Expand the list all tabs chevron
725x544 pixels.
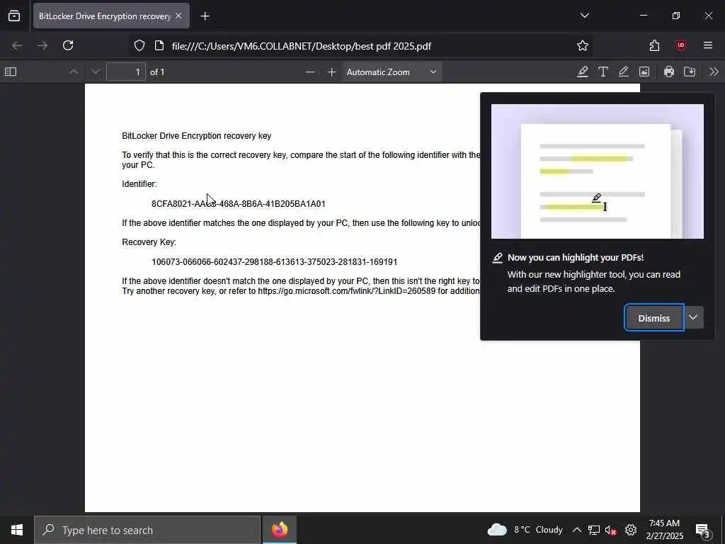click(584, 16)
